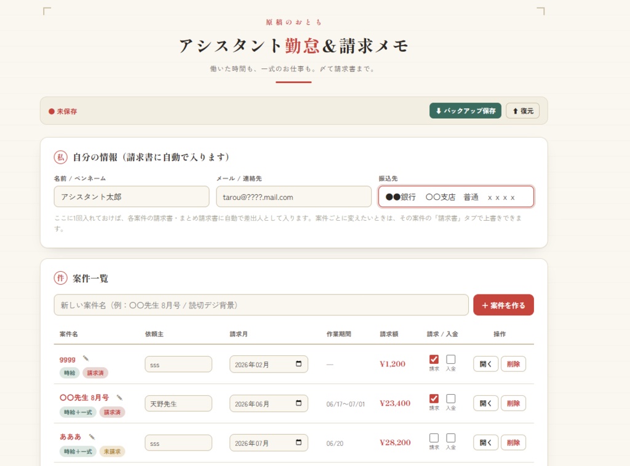Open the 2026年06月 billing month field
Screen dimensions: 630x466
(x=269, y=403)
